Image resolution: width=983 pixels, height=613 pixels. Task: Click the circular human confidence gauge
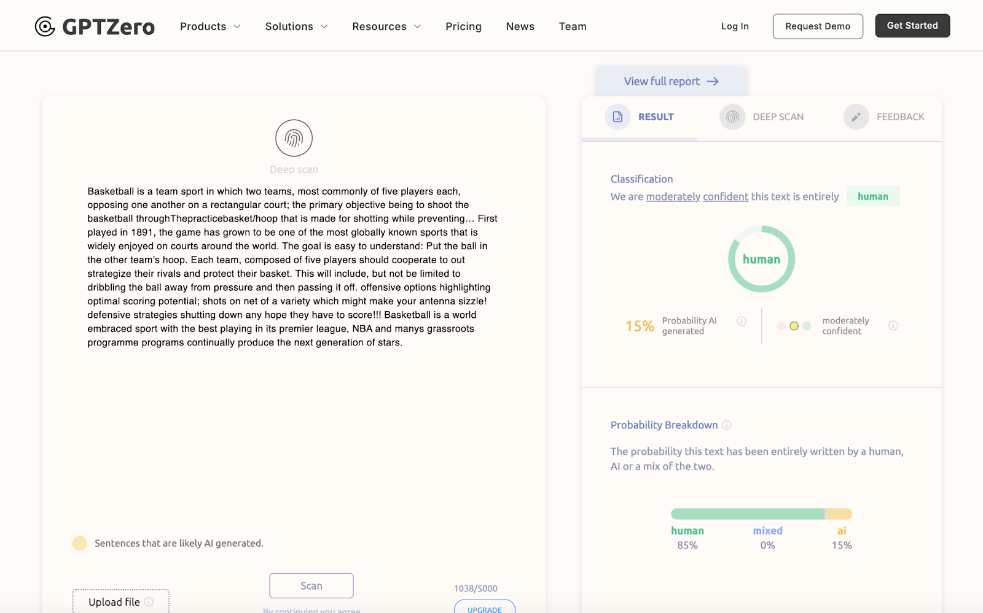761,259
